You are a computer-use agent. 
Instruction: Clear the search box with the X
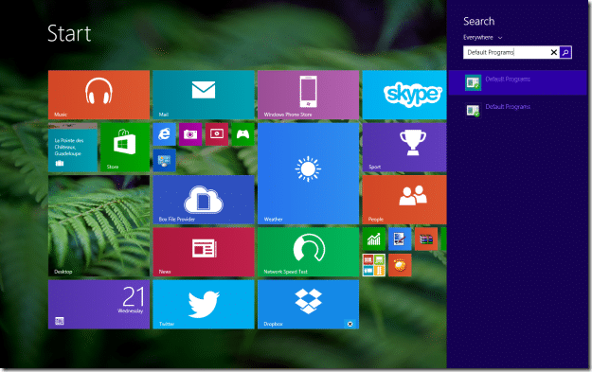pos(554,52)
